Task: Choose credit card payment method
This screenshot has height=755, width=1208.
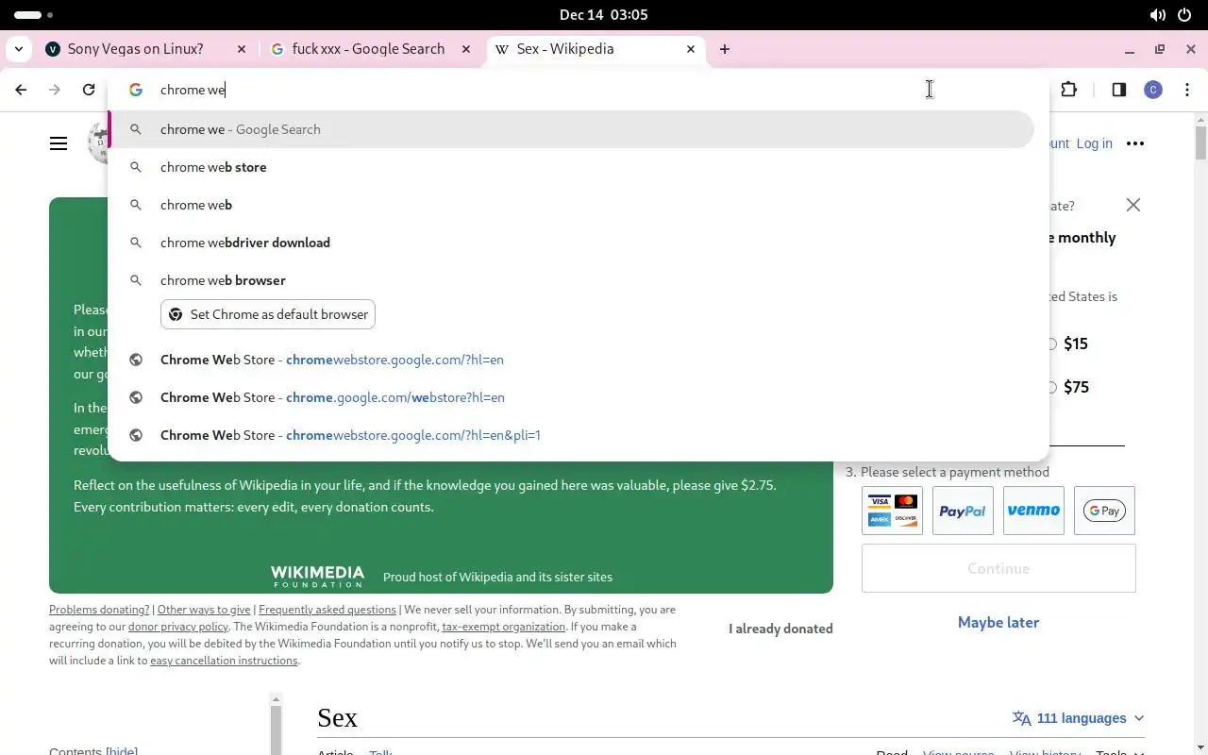Action: (x=892, y=511)
